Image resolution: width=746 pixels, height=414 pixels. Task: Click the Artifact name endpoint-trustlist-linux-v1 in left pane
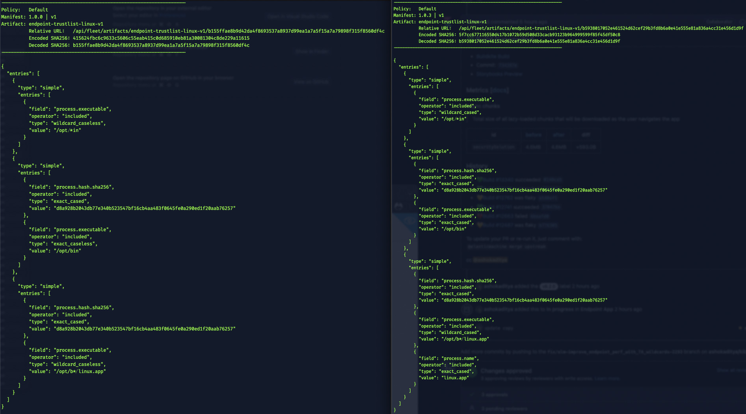click(66, 24)
